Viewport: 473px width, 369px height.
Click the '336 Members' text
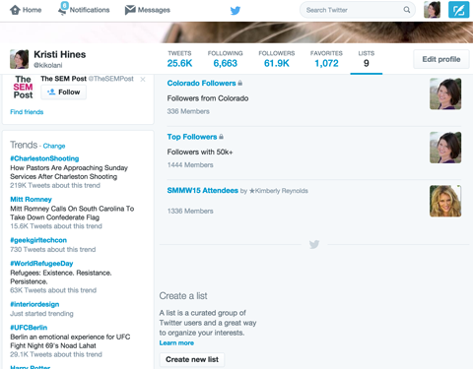[188, 111]
